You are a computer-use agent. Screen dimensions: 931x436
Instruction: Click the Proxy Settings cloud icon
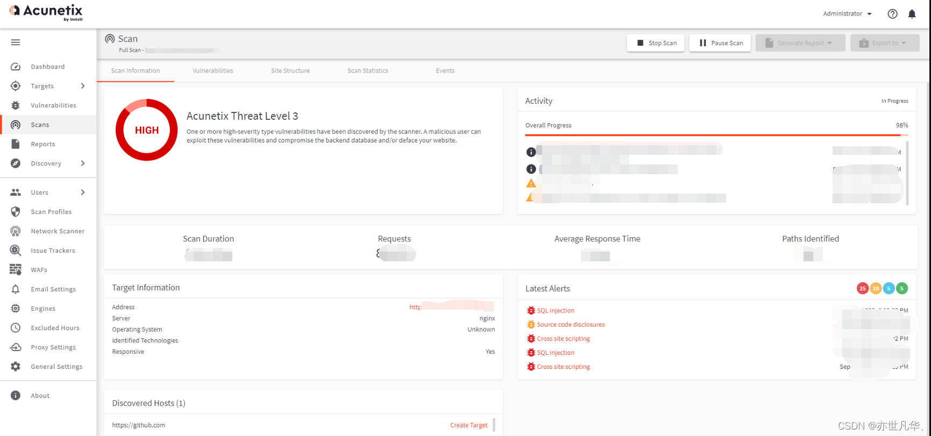coord(16,347)
